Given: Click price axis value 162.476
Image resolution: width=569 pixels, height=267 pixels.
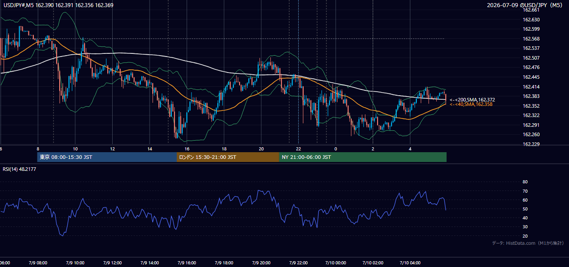Looking at the screenshot, I should coord(532,68).
